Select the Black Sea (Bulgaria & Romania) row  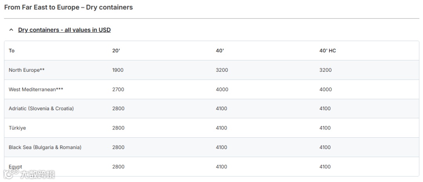(x=45, y=147)
